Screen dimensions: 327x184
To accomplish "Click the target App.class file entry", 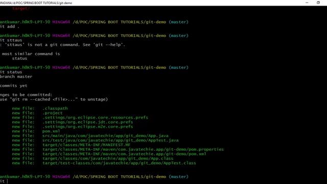I will pyautogui.click(x=92, y=158).
